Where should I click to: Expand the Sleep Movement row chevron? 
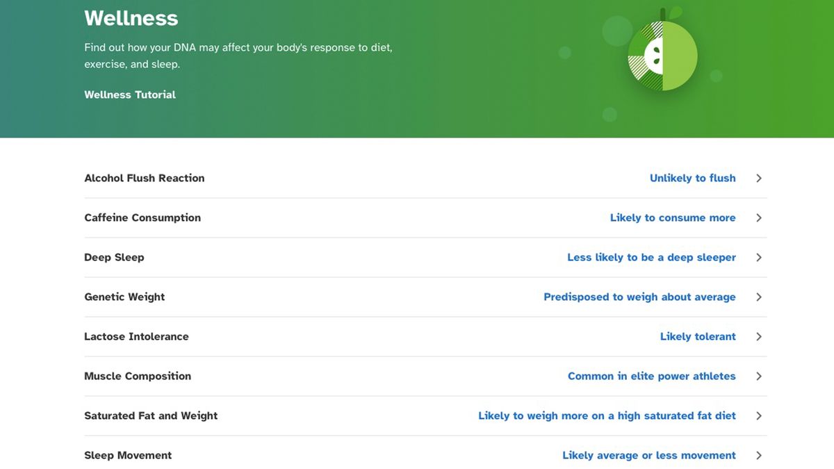758,455
